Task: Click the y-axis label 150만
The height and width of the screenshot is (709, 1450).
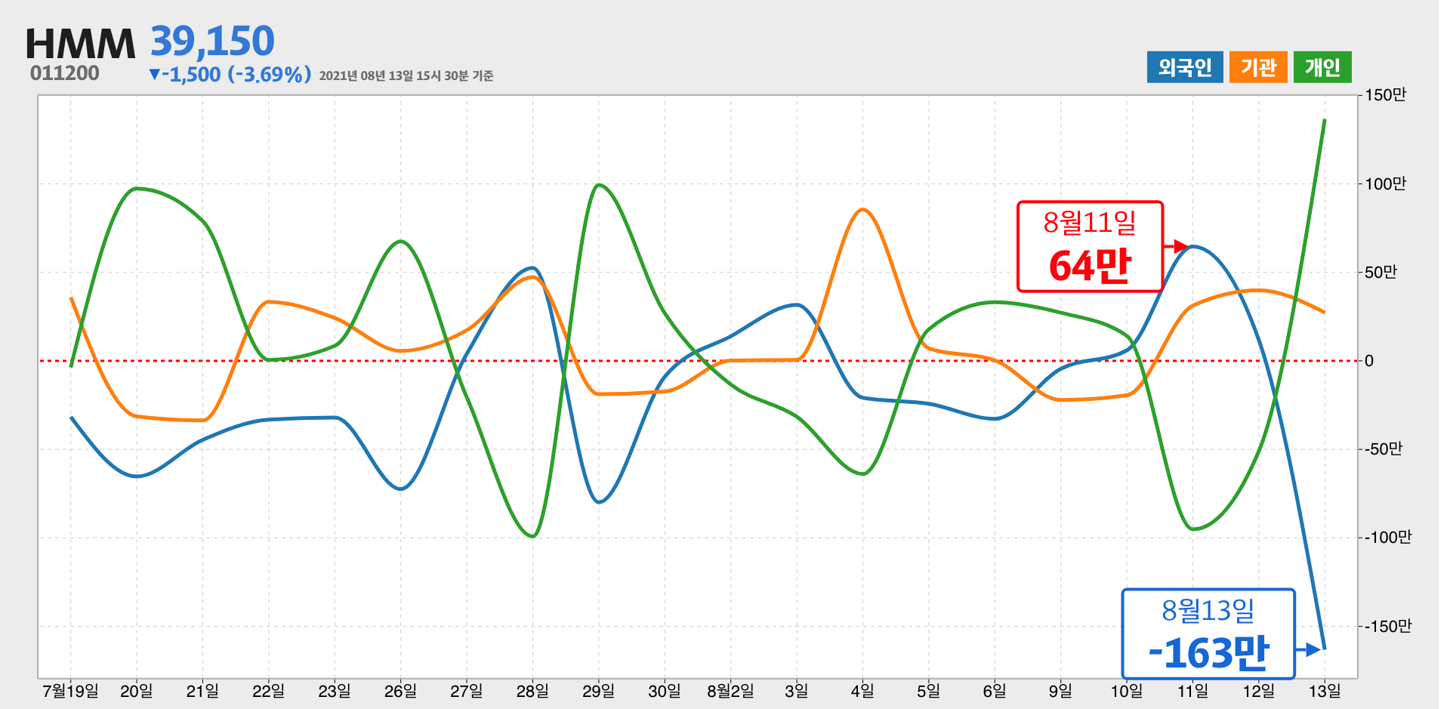Action: point(1385,95)
